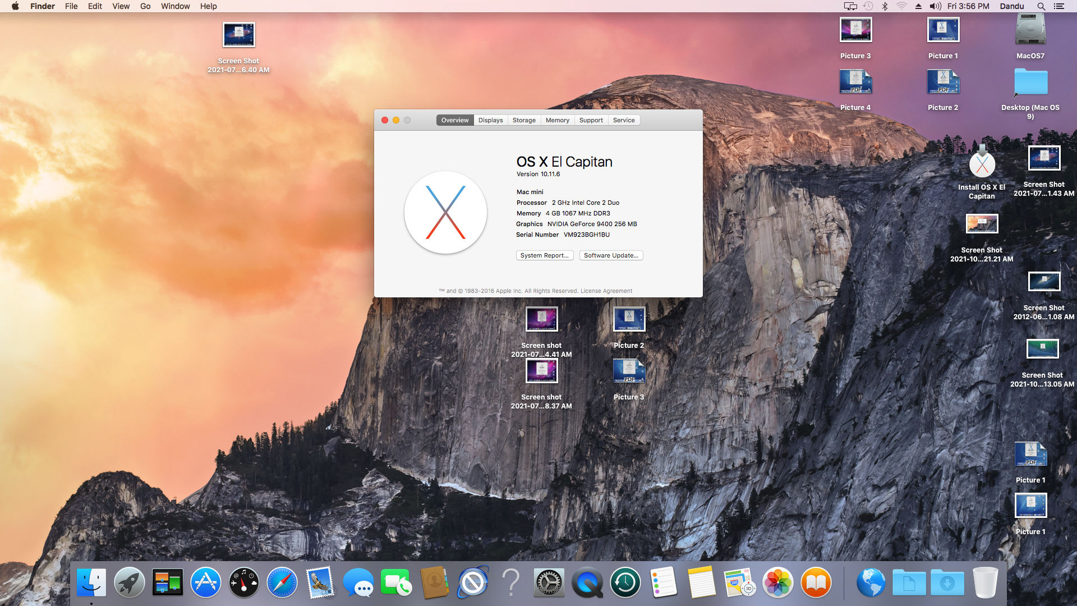The width and height of the screenshot is (1077, 606).
Task: Open Notes yellow pad icon
Action: point(701,582)
